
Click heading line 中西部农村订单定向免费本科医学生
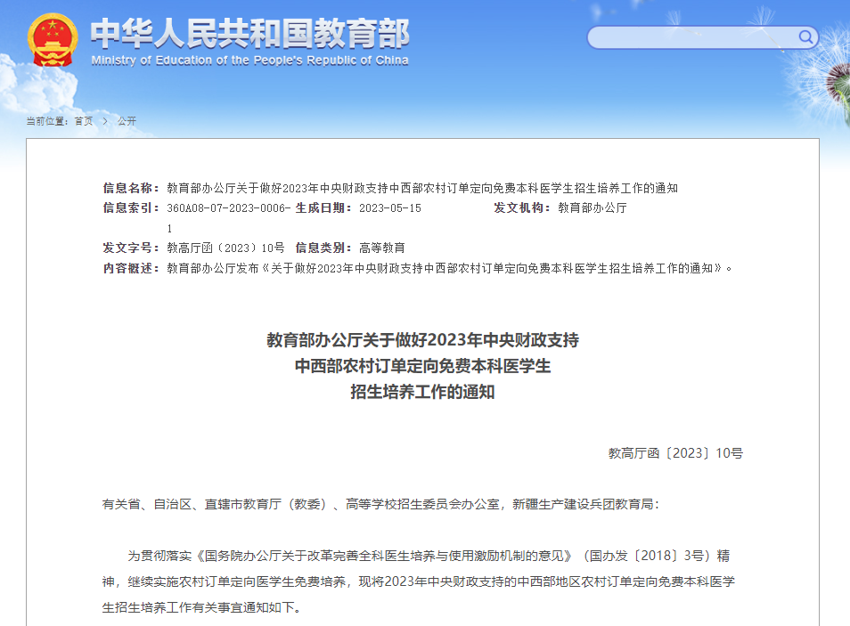(x=423, y=366)
